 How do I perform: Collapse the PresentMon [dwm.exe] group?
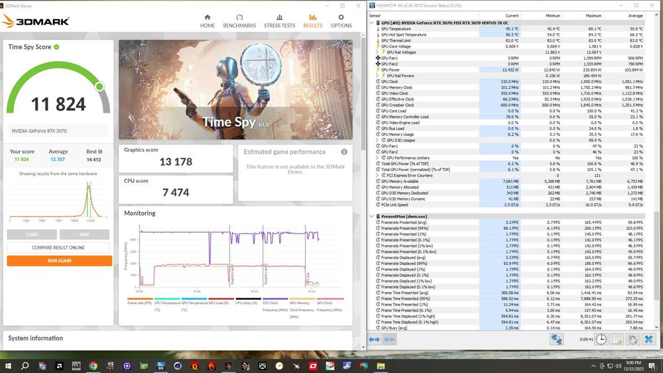coord(372,216)
